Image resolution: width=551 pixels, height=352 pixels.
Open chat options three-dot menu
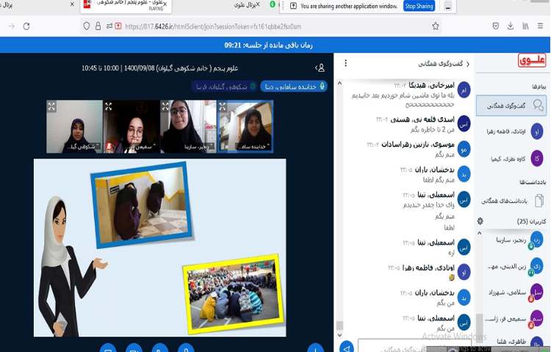coord(346,63)
